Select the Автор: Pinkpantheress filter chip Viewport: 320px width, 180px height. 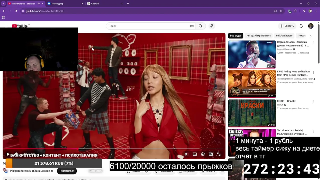click(258, 36)
